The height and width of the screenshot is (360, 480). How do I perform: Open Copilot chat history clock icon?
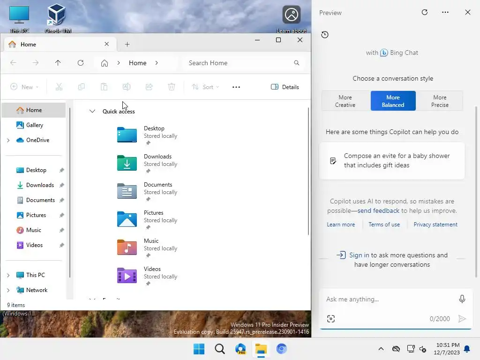click(325, 35)
